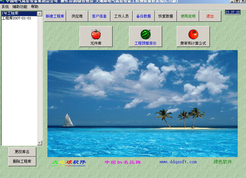The height and width of the screenshot is (178, 246).
Task: Click the 中国知名品牌 text
Action: 123,162
